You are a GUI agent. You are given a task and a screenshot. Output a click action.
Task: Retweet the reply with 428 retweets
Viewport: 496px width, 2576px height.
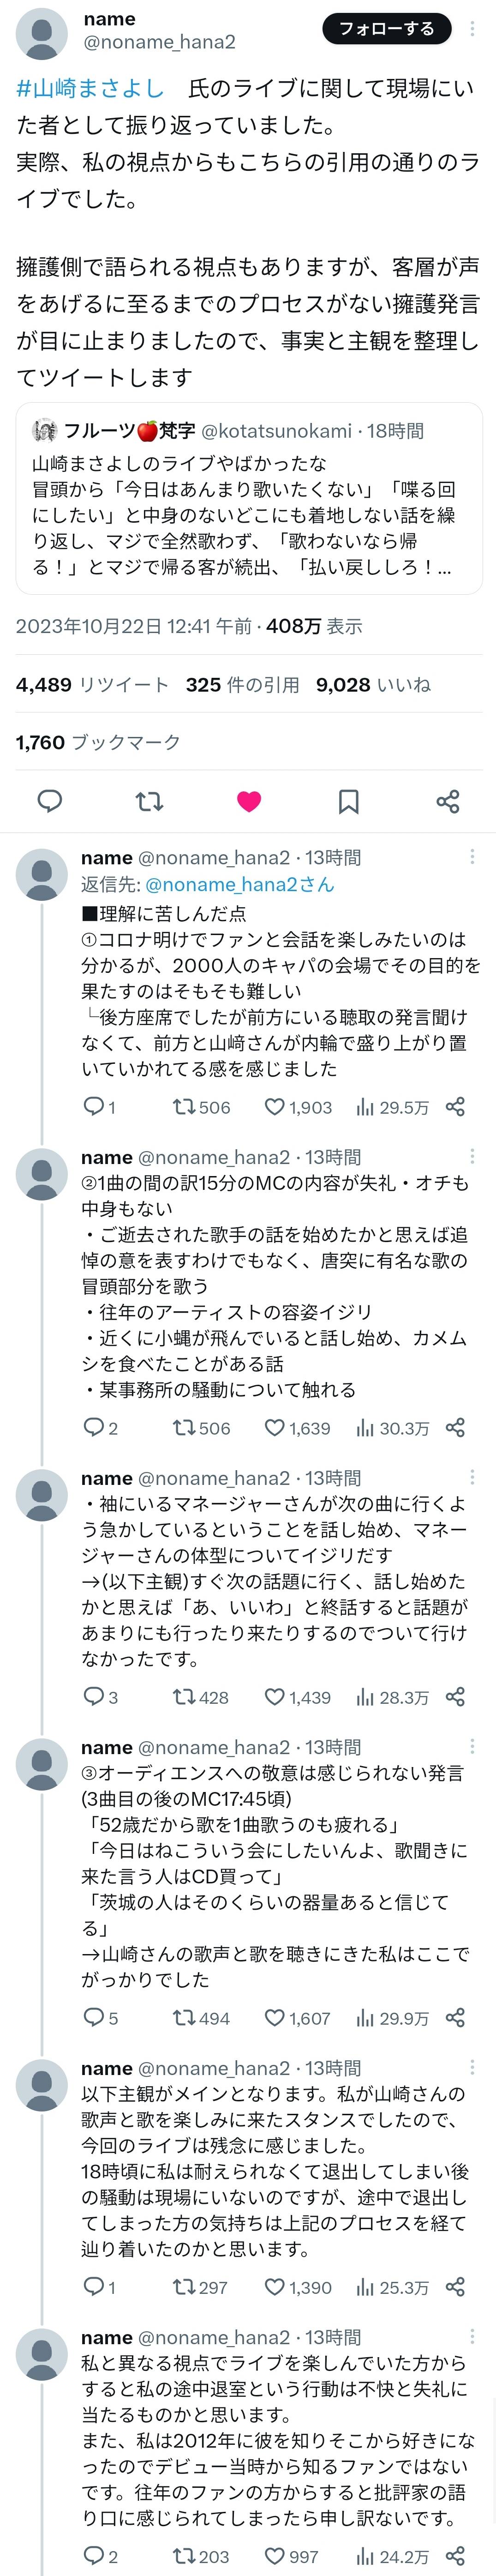184,1696
